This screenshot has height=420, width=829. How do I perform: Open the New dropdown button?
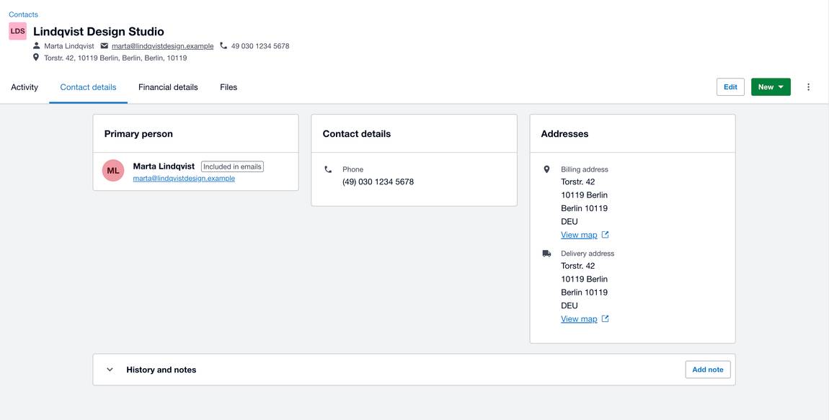(x=771, y=87)
